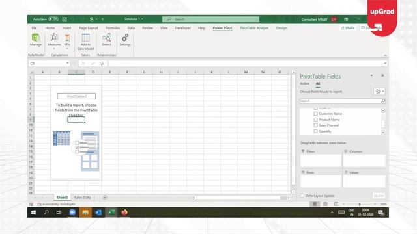Open the File tab
417x234 pixels.
(34, 28)
